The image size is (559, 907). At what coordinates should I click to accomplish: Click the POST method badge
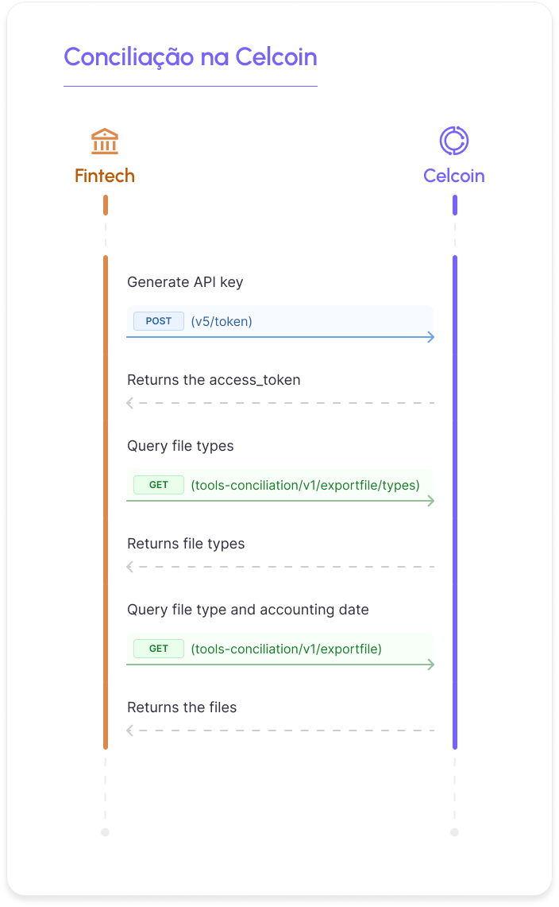(158, 321)
